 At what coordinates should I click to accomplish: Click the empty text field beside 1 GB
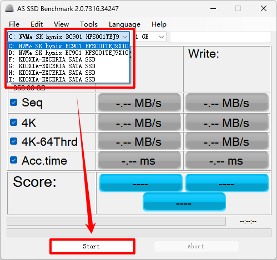pyautogui.click(x=220, y=37)
